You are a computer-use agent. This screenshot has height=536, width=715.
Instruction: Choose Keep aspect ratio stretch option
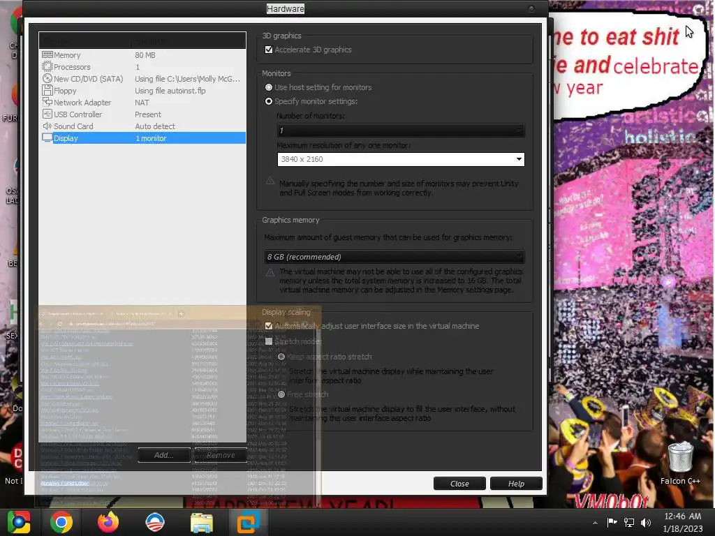(x=281, y=357)
